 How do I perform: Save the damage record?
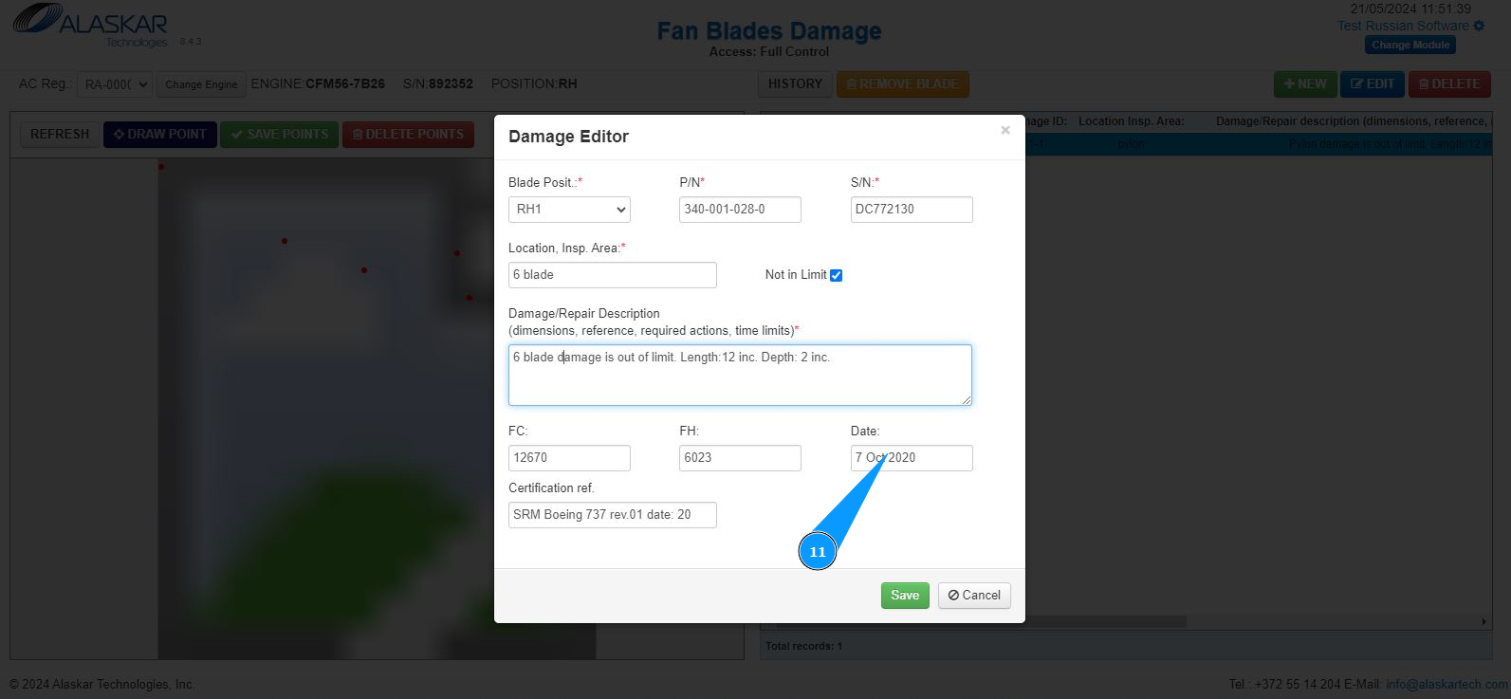[905, 596]
